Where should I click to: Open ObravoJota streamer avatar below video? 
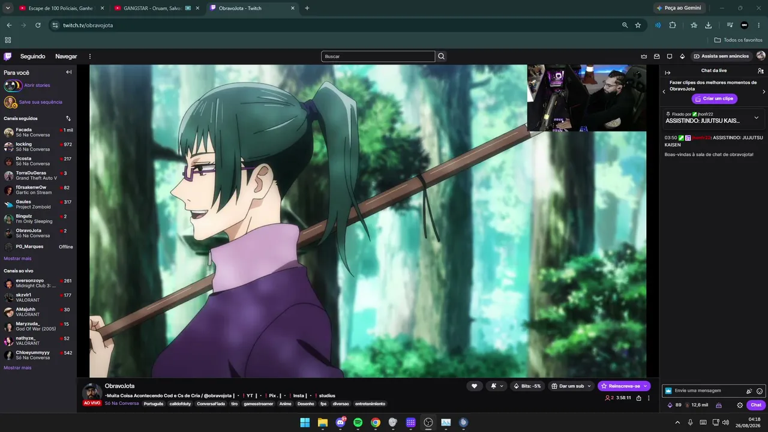92,392
